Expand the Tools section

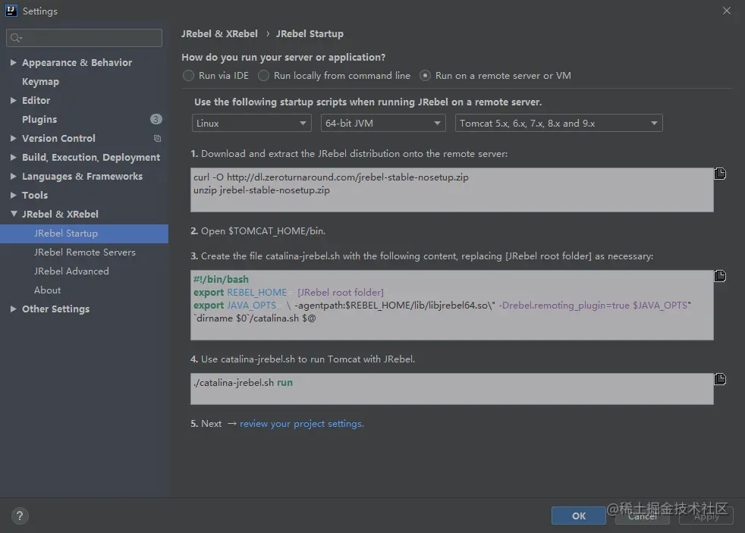click(14, 195)
